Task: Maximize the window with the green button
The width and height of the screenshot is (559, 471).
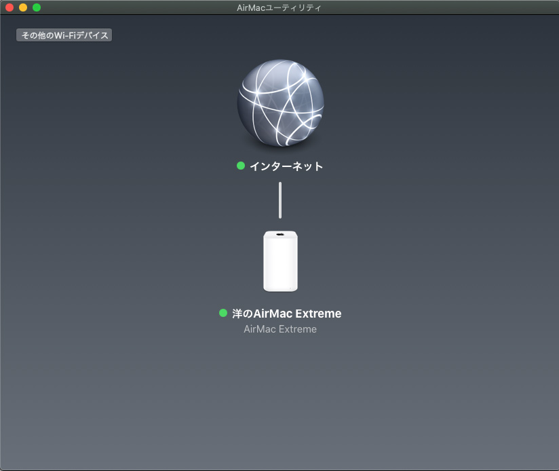Action: click(37, 7)
